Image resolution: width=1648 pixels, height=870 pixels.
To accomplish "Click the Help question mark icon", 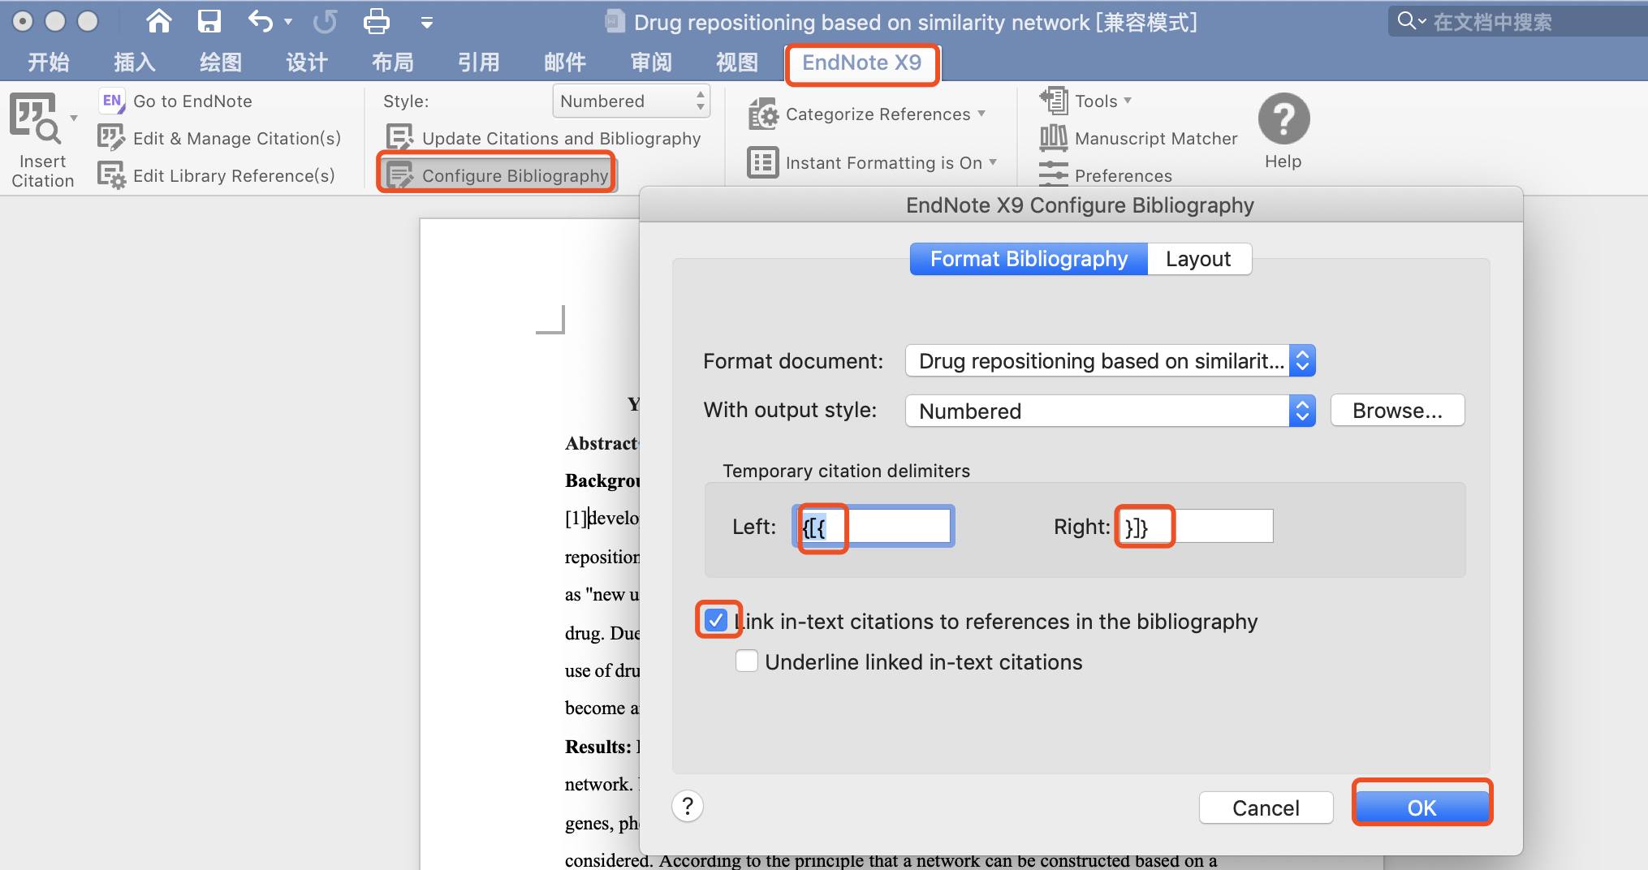I will (1283, 118).
